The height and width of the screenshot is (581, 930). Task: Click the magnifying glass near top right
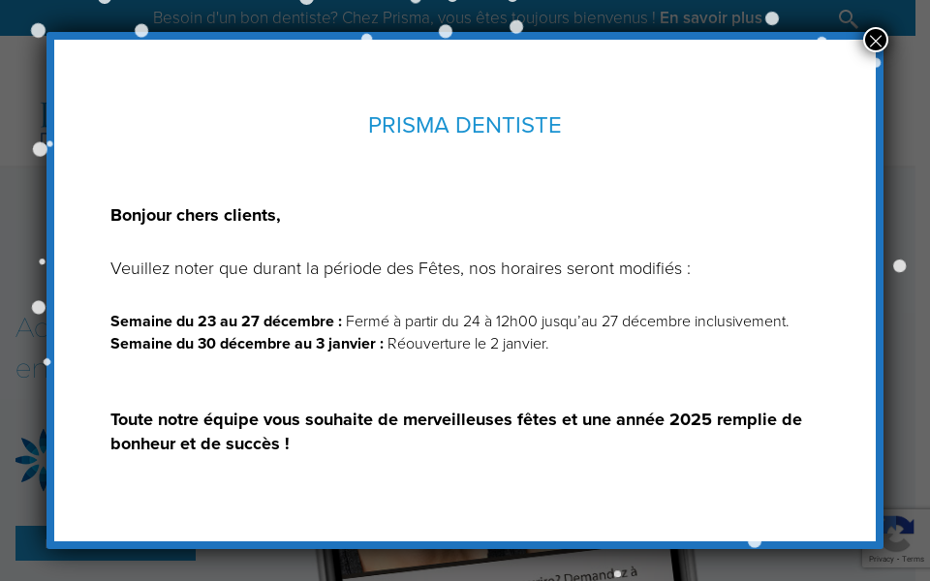(848, 17)
